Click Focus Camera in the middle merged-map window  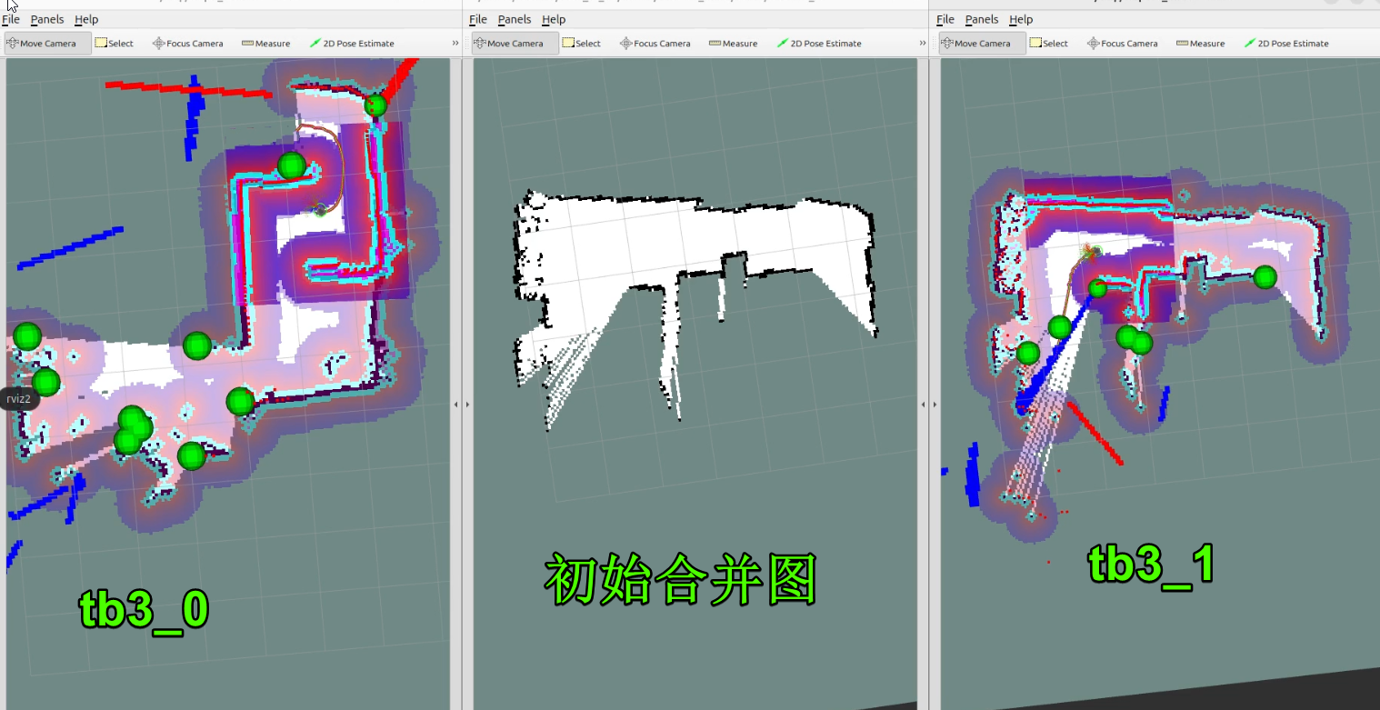coord(655,44)
